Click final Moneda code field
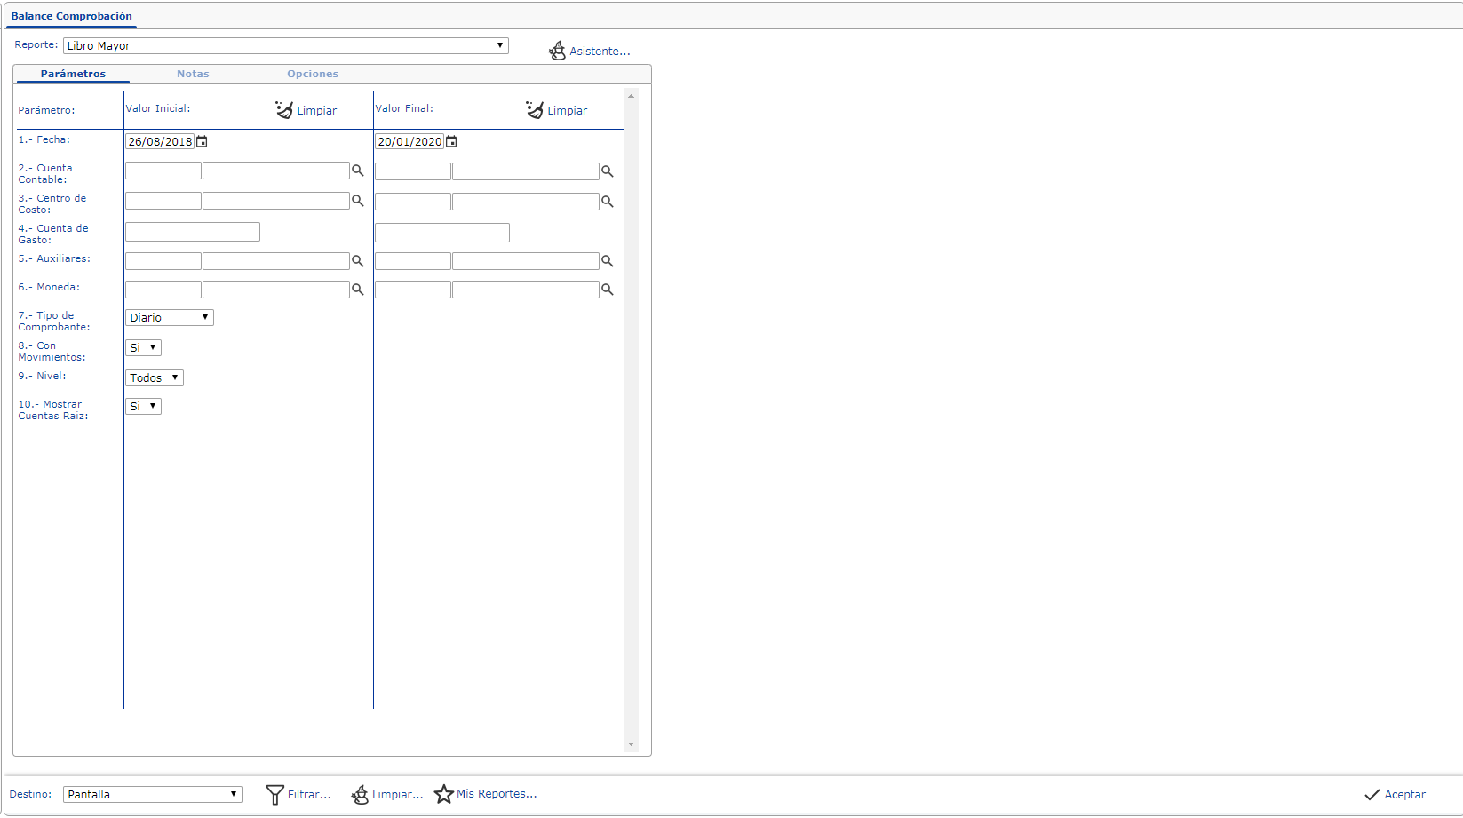The height and width of the screenshot is (818, 1463). point(413,290)
